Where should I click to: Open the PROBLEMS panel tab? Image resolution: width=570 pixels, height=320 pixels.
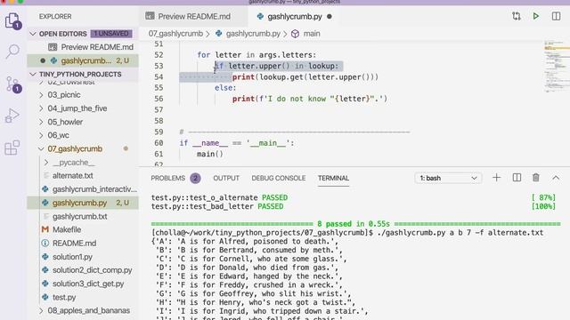pos(168,178)
